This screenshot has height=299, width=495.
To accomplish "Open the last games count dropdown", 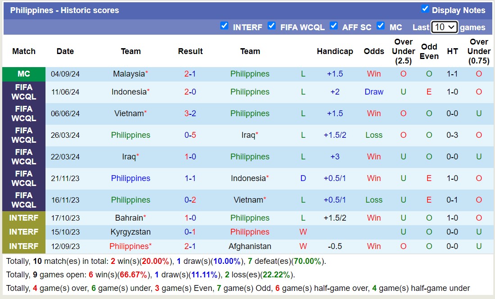I will (445, 27).
